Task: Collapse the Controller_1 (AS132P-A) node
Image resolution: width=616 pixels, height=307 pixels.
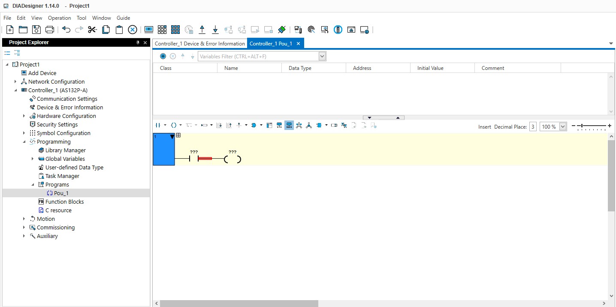Action: coord(15,90)
